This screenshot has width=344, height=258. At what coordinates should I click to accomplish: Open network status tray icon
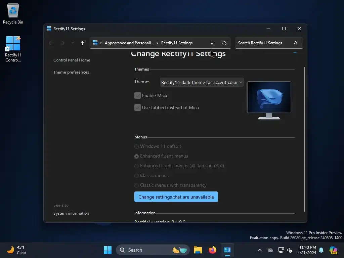click(281, 250)
